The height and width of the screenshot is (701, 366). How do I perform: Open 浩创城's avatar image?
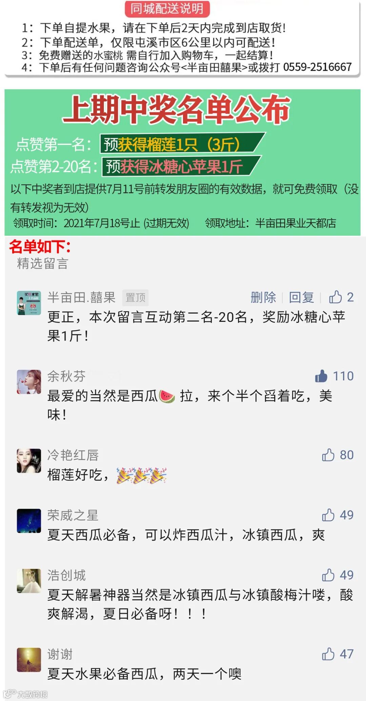(29, 581)
